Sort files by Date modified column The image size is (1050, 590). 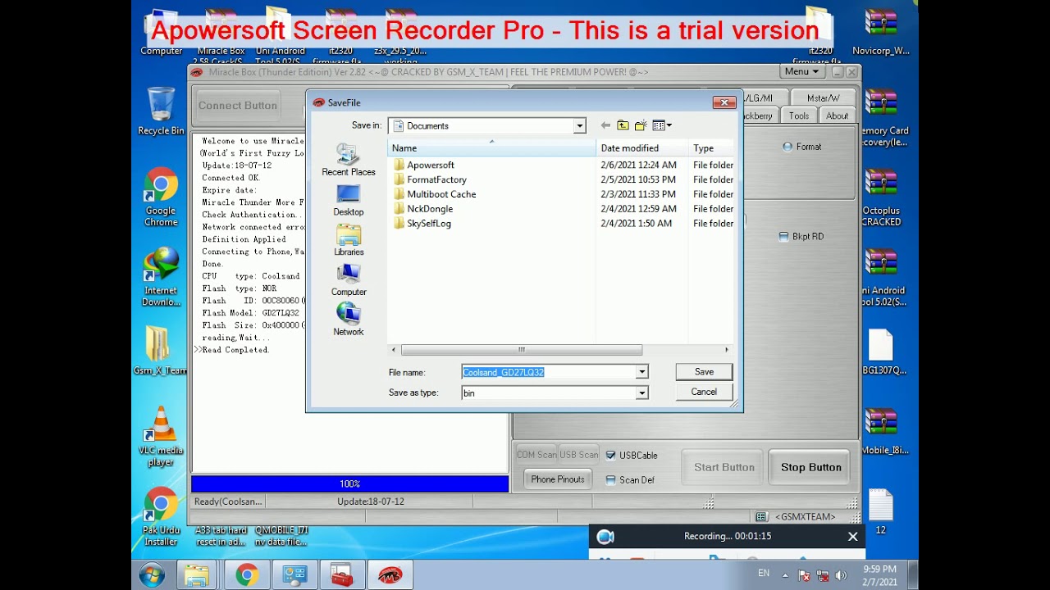click(x=642, y=148)
